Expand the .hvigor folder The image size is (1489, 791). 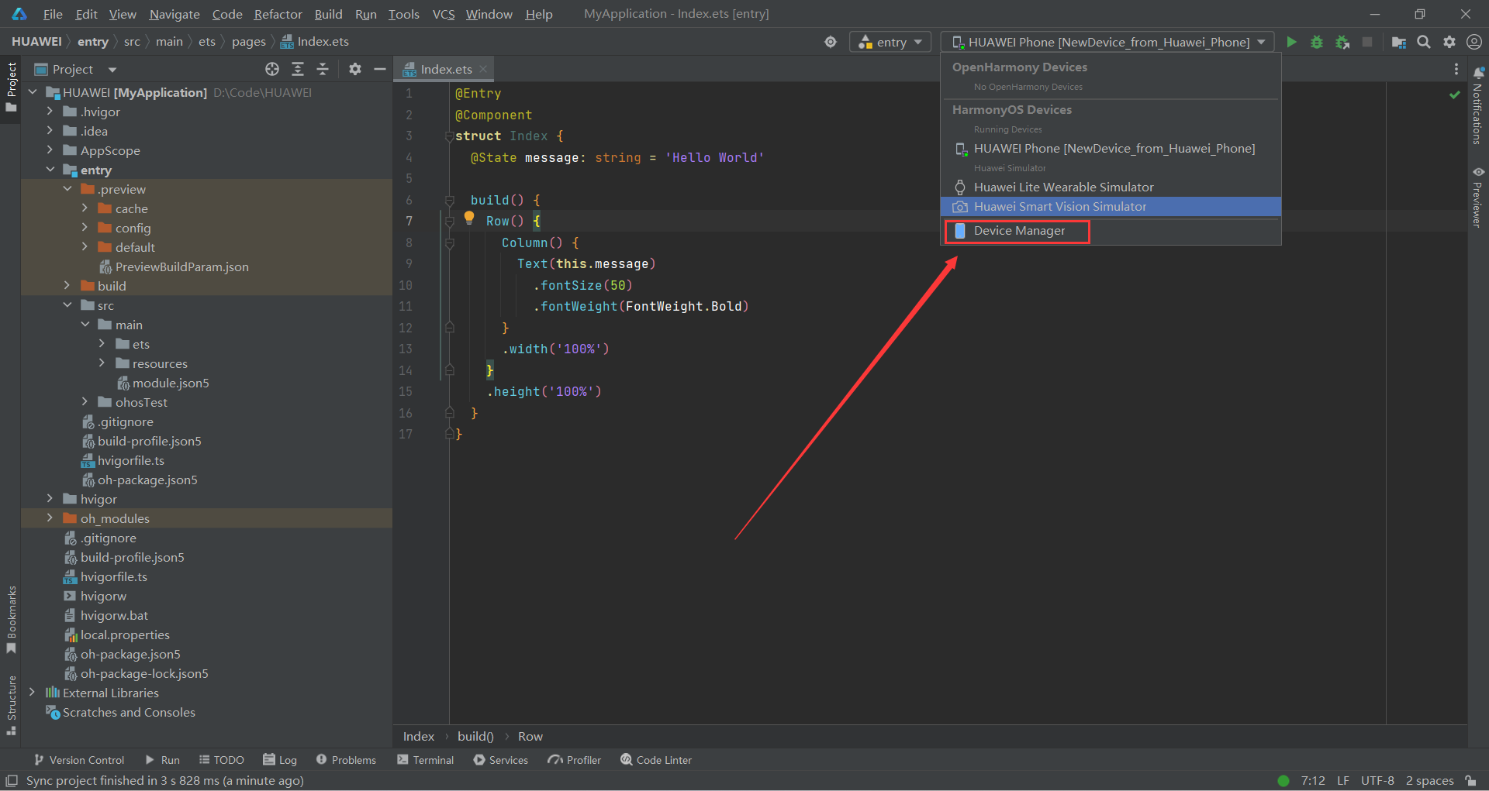50,112
